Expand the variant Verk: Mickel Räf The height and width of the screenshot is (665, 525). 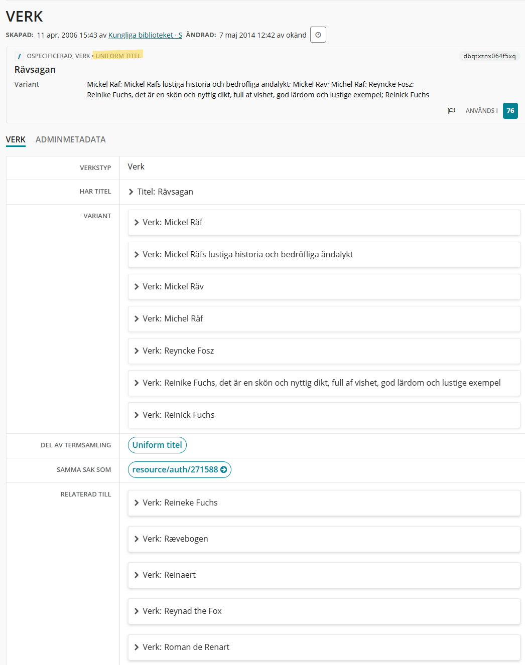point(324,223)
